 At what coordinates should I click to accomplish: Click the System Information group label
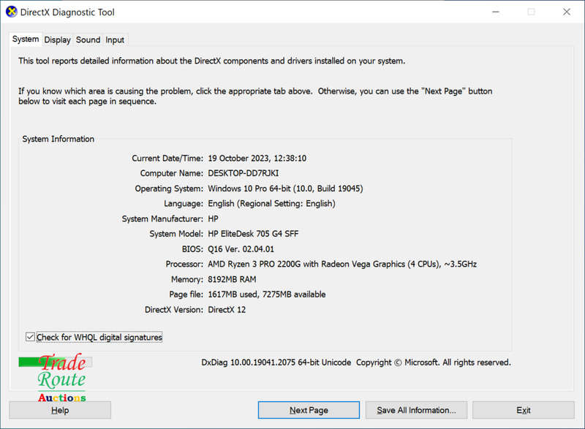pyautogui.click(x=58, y=139)
